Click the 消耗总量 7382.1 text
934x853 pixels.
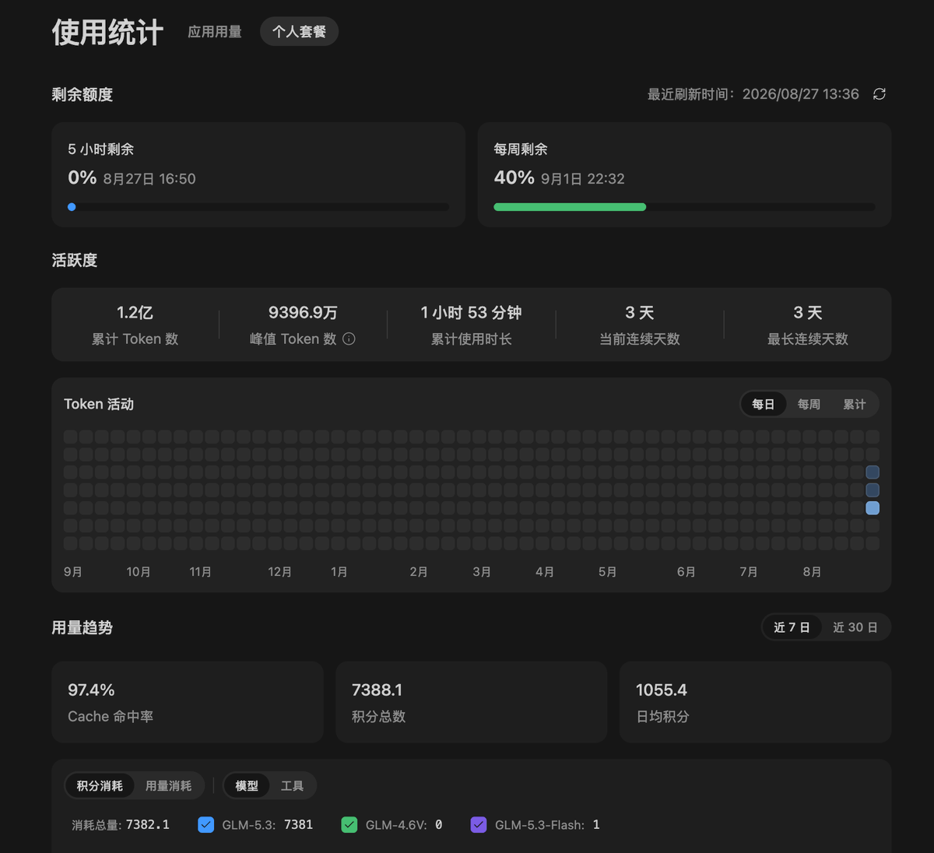[x=121, y=825]
